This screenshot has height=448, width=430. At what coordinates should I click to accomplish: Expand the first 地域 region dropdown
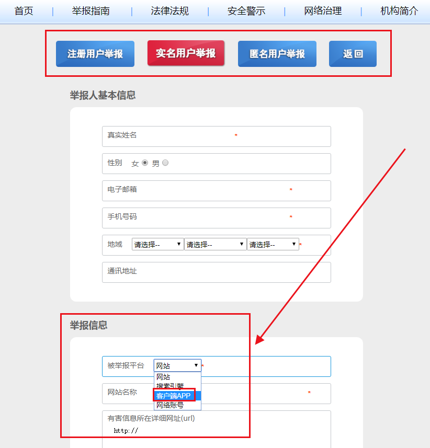point(157,244)
